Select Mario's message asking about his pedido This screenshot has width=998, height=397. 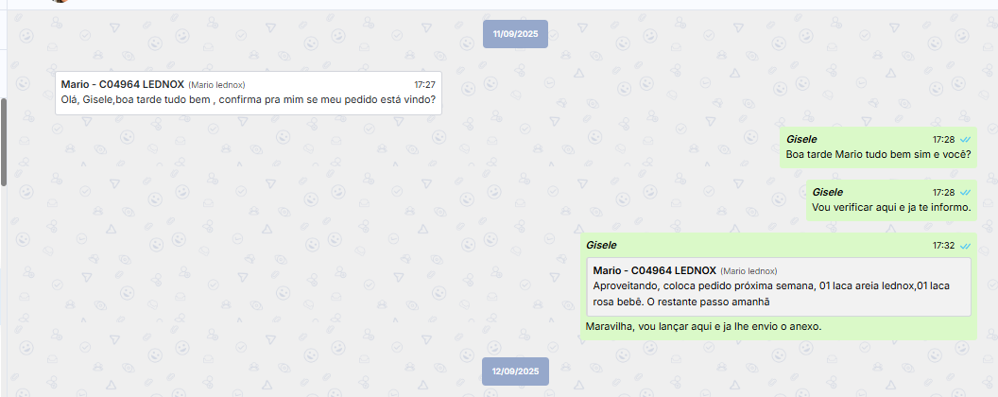pyautogui.click(x=249, y=93)
